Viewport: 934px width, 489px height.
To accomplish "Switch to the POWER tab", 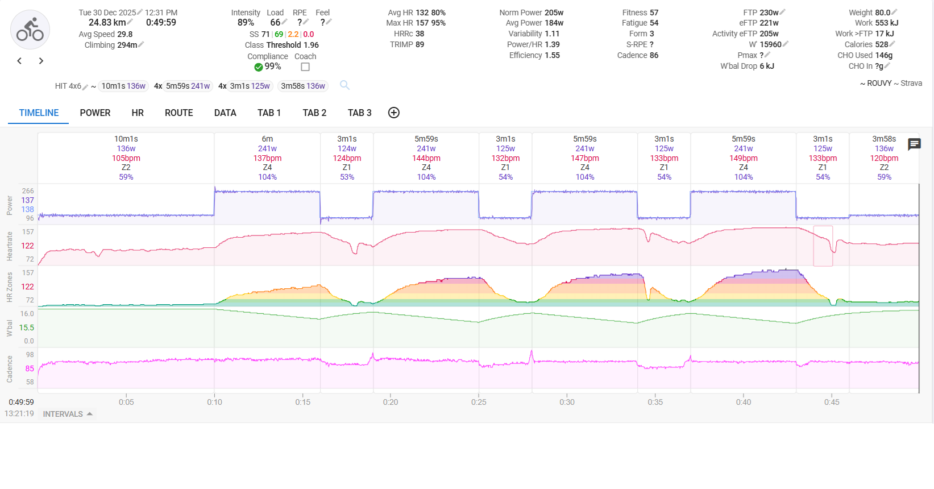I will [x=95, y=113].
